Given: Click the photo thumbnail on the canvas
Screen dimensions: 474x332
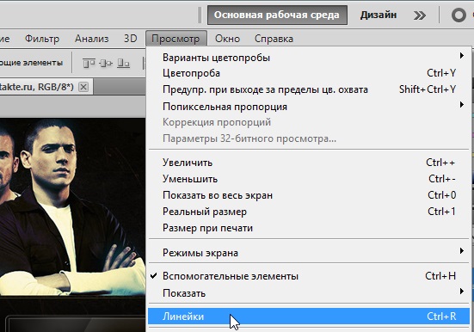Looking at the screenshot, I should pyautogui.click(x=72, y=207).
